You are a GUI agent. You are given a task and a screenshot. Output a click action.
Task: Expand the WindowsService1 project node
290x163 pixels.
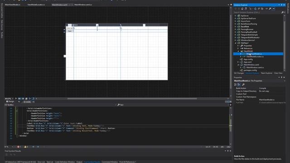[x=235, y=40]
